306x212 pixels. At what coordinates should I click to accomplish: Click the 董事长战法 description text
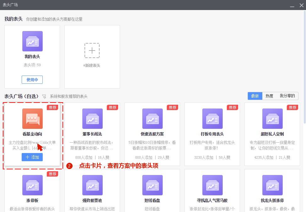pyautogui.click(x=91, y=145)
